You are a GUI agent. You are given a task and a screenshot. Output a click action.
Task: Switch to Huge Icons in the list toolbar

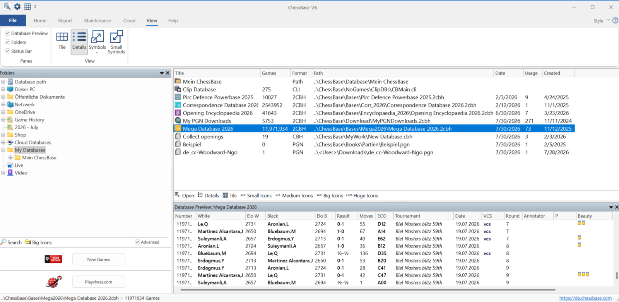(362, 195)
